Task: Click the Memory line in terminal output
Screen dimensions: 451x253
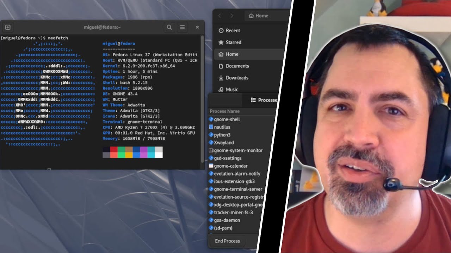Action: point(134,138)
